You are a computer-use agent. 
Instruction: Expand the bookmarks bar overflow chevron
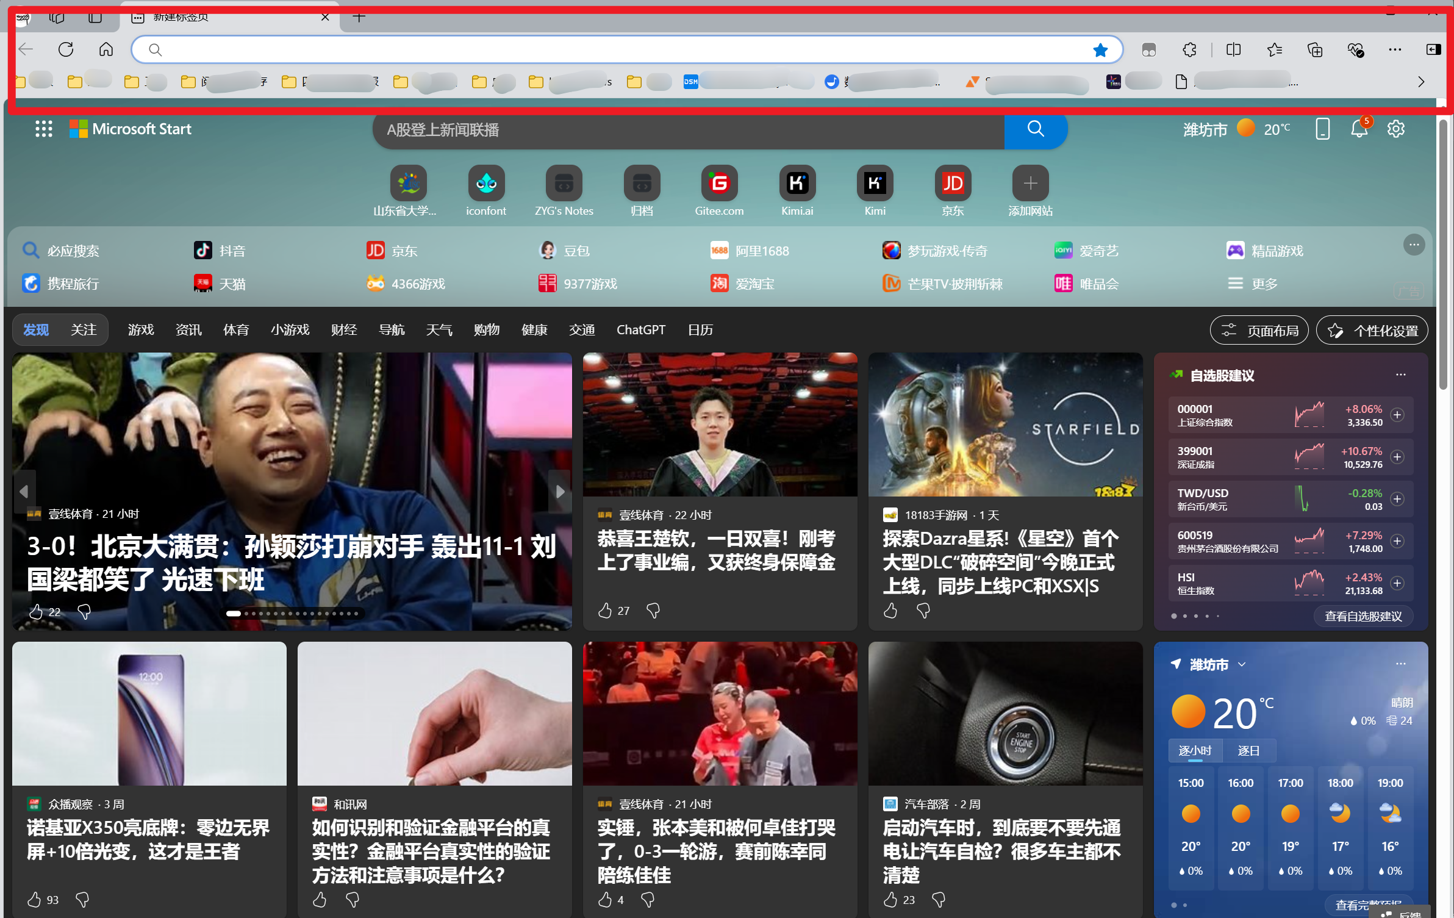[1421, 82]
